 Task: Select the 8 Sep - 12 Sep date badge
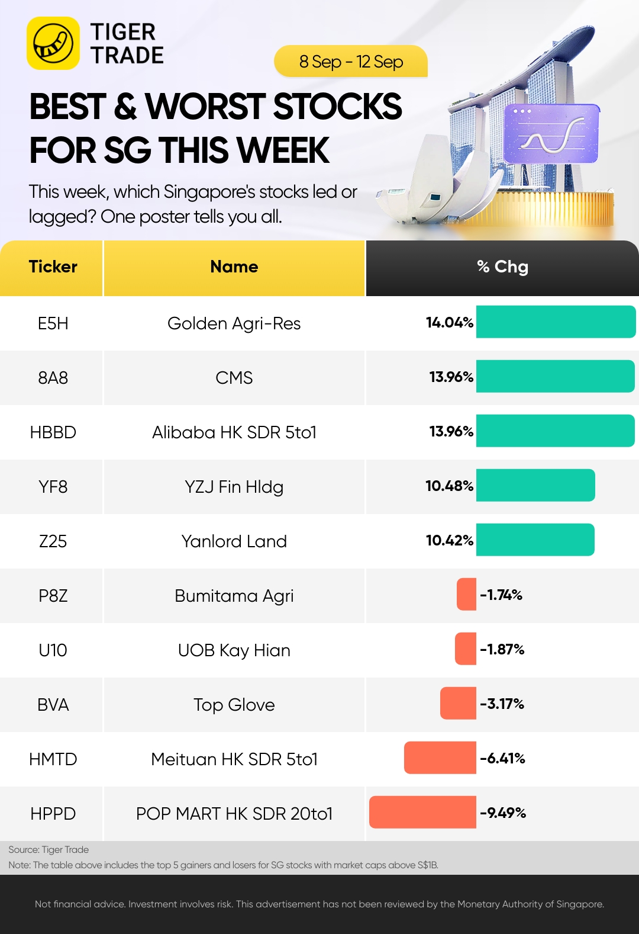click(x=351, y=62)
